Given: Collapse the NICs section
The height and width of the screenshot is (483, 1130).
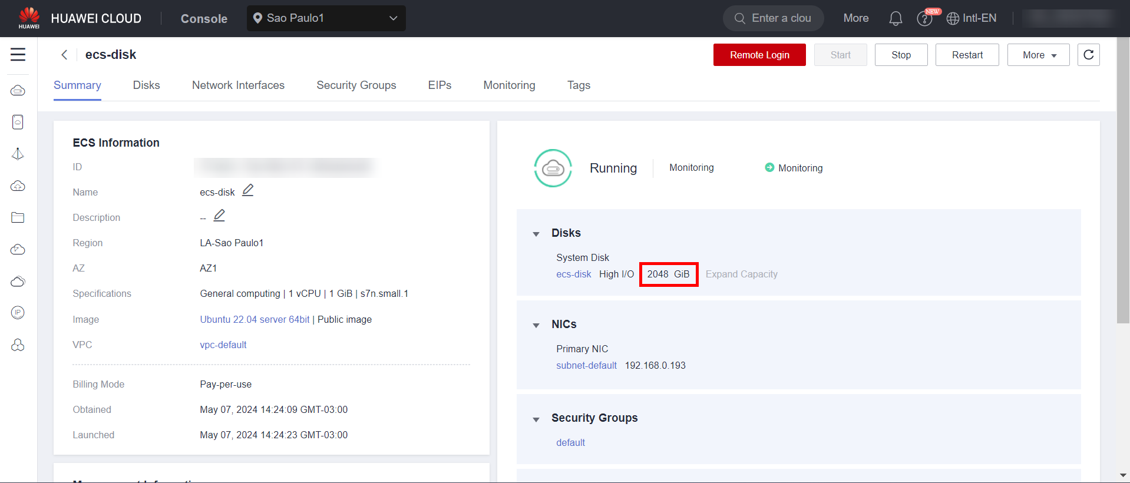Looking at the screenshot, I should (x=536, y=325).
